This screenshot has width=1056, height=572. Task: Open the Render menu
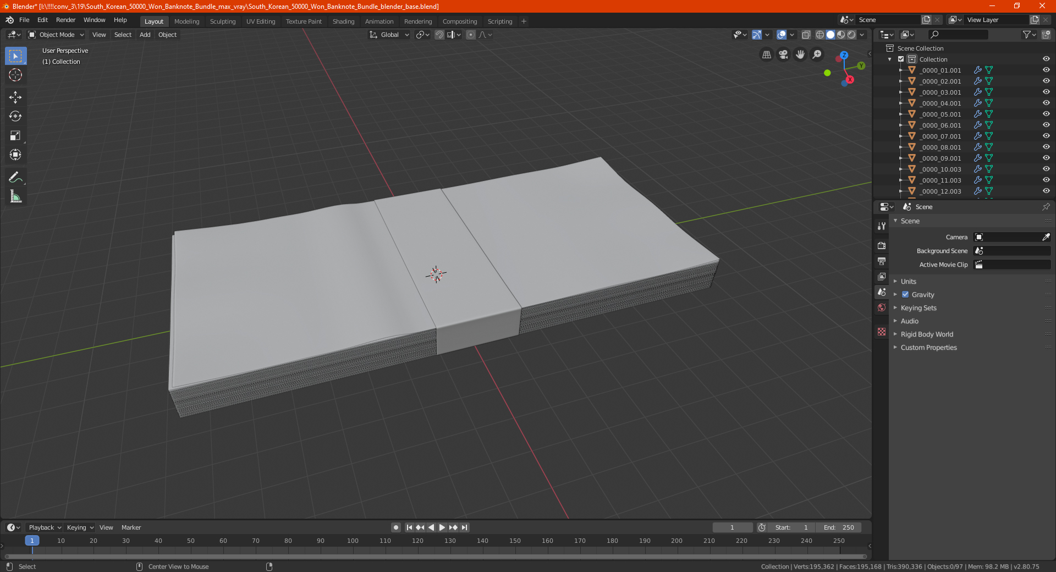(x=65, y=20)
